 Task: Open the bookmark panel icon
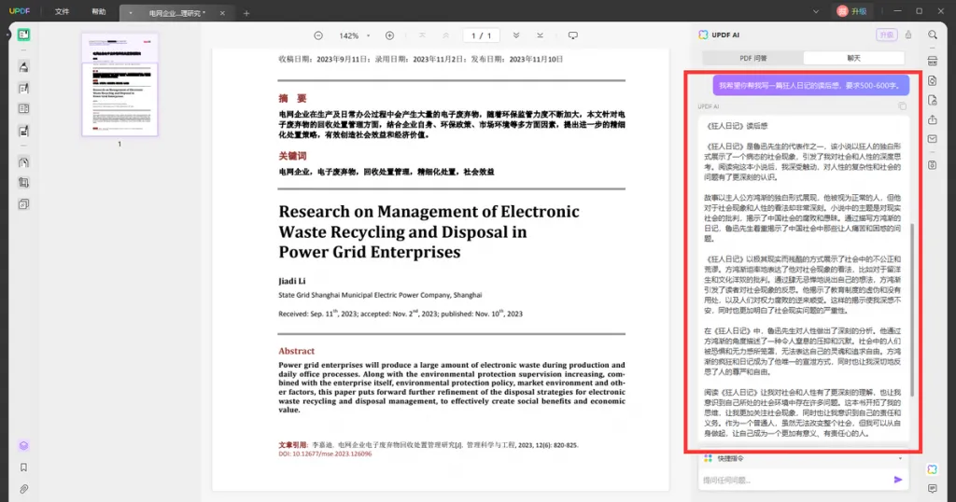[23, 467]
